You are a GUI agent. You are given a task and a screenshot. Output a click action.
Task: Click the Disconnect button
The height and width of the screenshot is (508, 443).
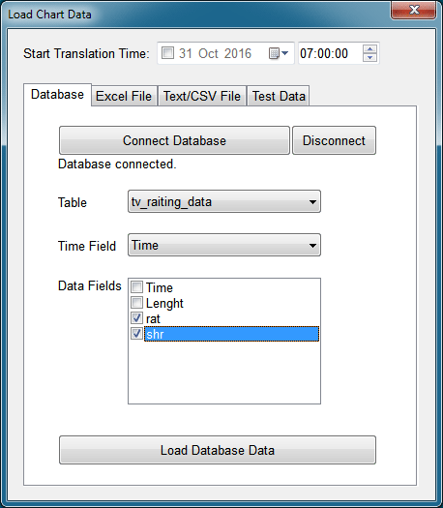click(334, 140)
